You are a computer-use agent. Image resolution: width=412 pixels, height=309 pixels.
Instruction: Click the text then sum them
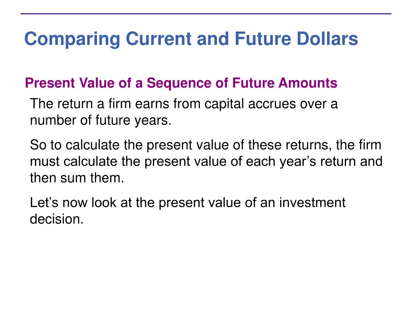[77, 178]
